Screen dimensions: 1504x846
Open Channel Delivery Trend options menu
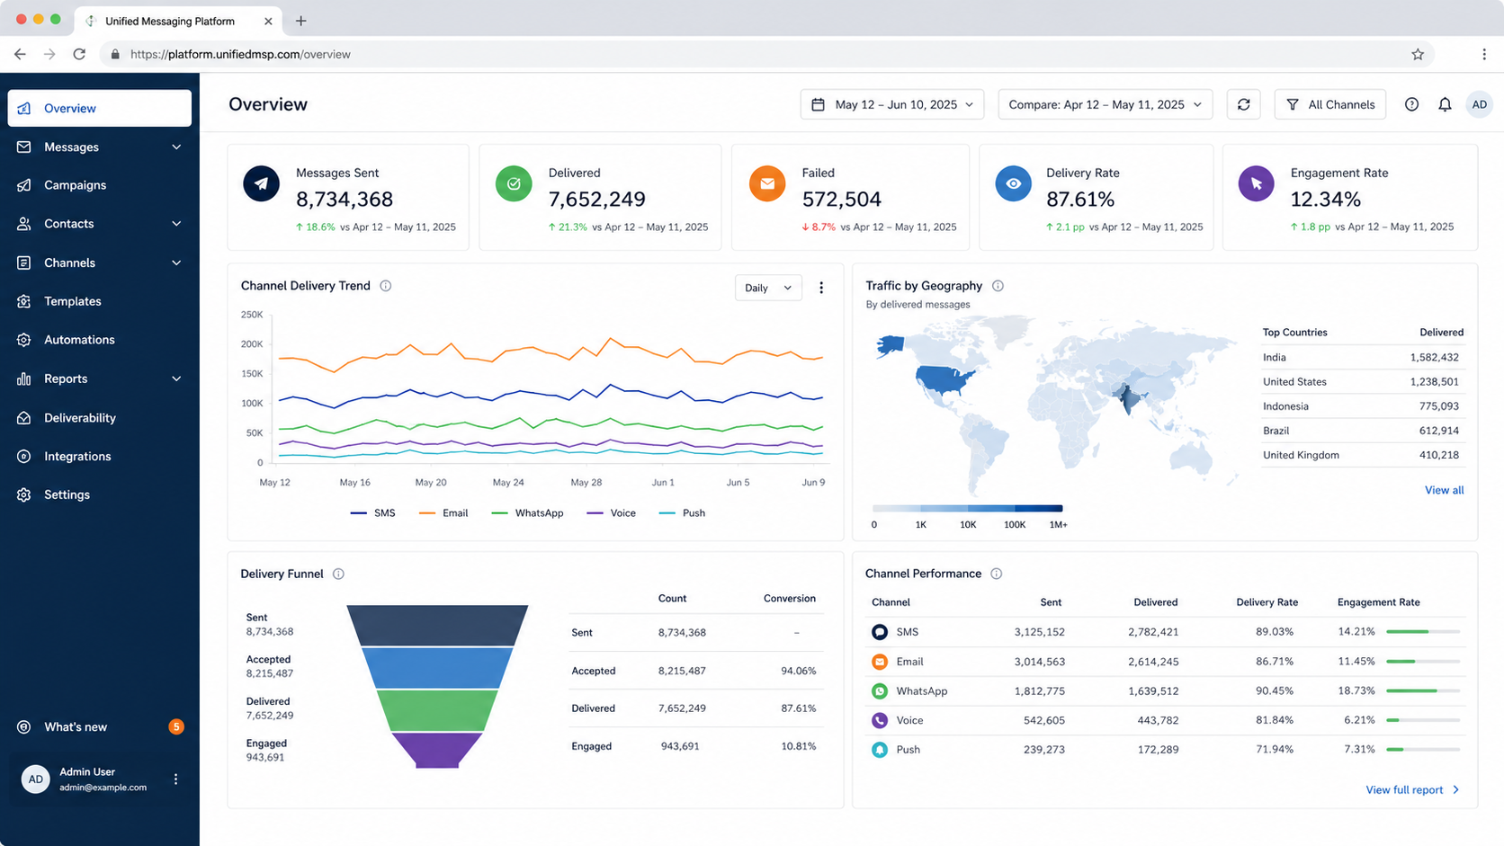820,288
